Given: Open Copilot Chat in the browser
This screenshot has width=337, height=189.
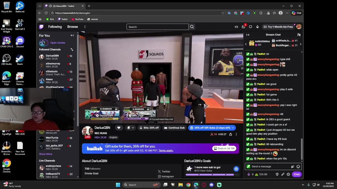Looking at the screenshot, I should tap(296, 13).
